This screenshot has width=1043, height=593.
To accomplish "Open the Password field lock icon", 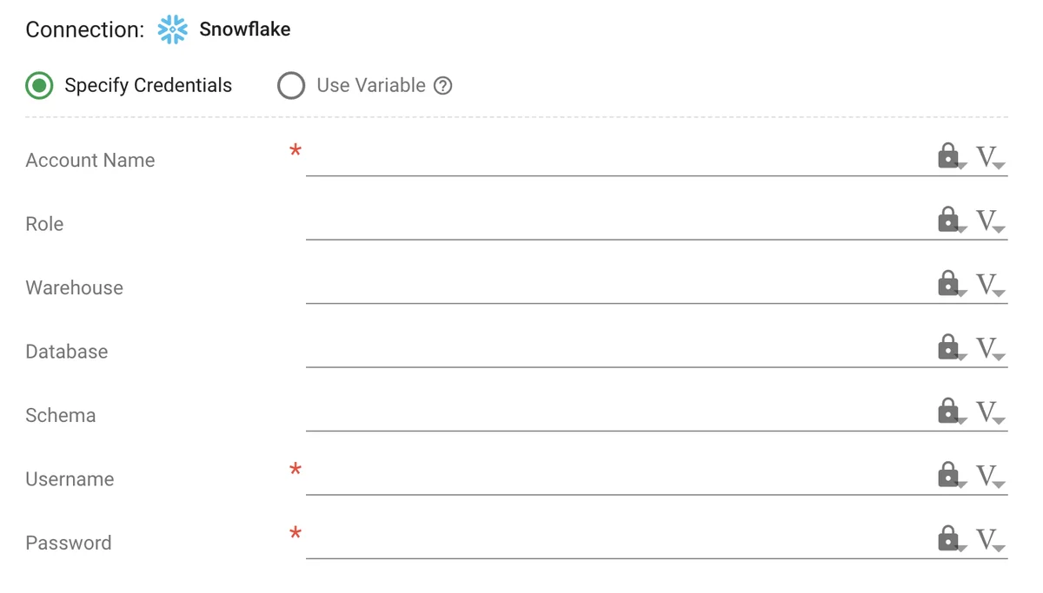I will [948, 538].
